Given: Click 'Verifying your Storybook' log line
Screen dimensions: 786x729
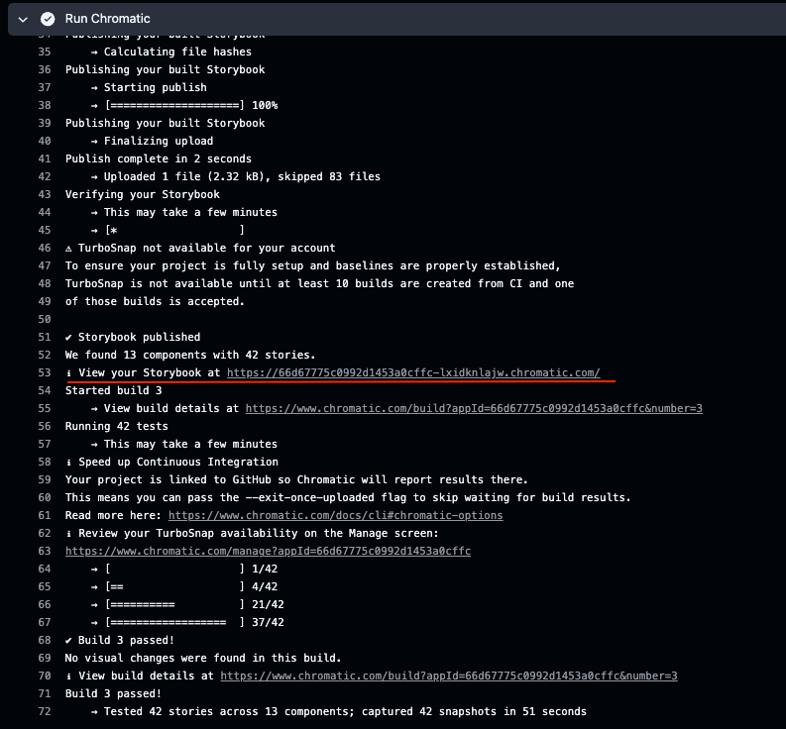Looking at the screenshot, I should click(x=143, y=194).
